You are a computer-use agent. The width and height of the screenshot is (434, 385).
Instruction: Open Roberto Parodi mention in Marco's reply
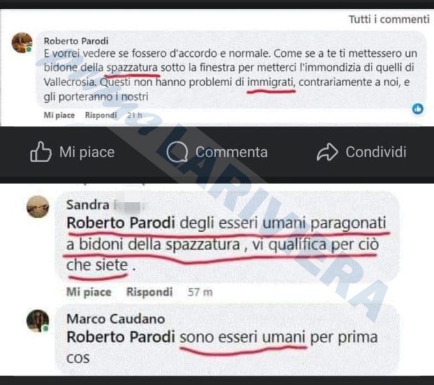pos(121,337)
